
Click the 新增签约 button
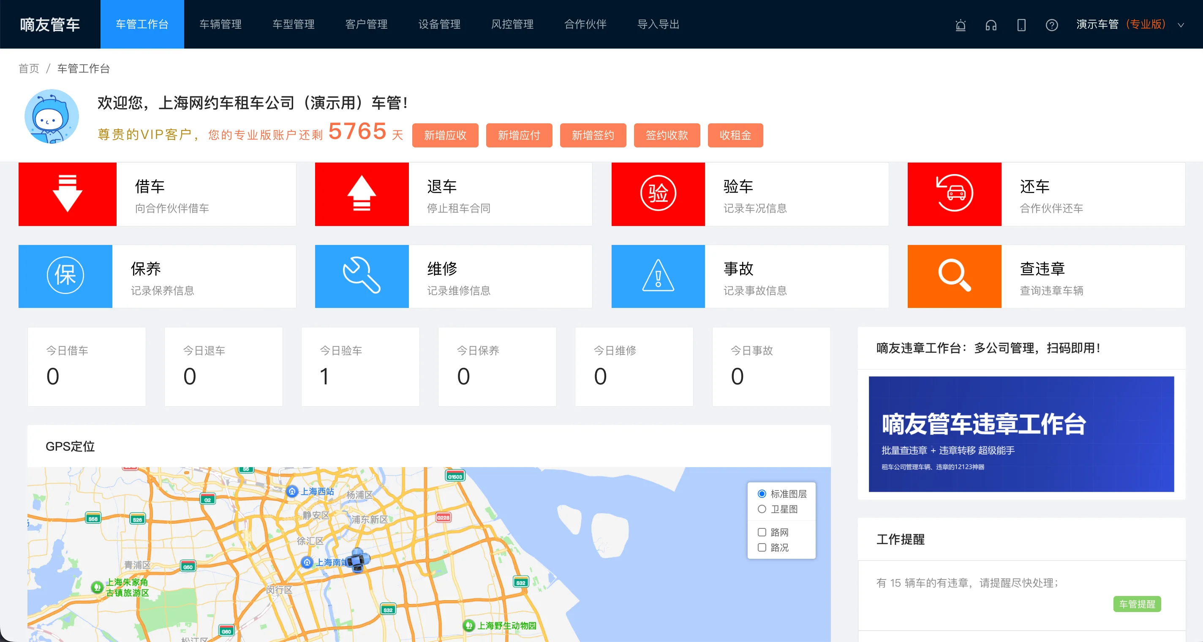point(593,136)
